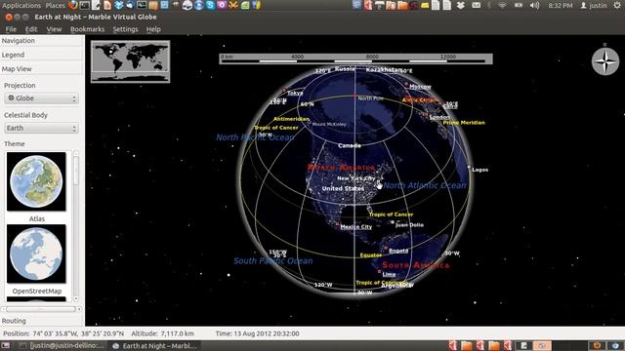
Task: Click the United States country label
Action: point(343,188)
